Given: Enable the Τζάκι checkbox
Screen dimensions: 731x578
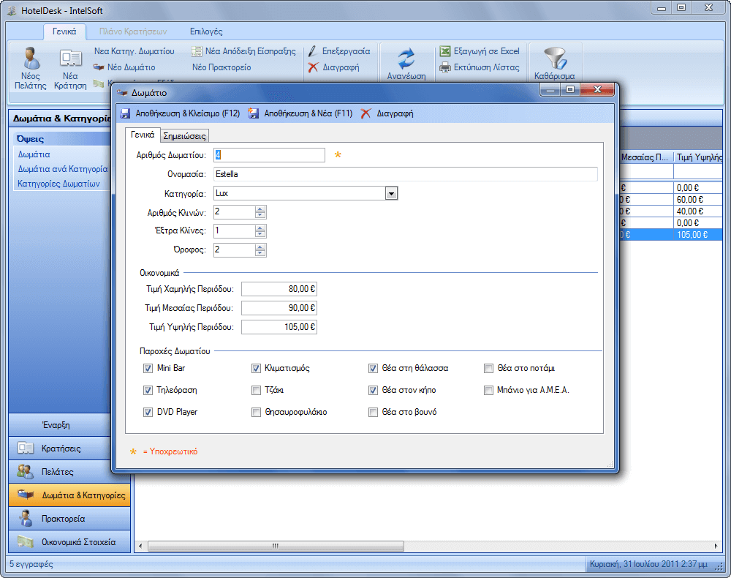Looking at the screenshot, I should 256,391.
